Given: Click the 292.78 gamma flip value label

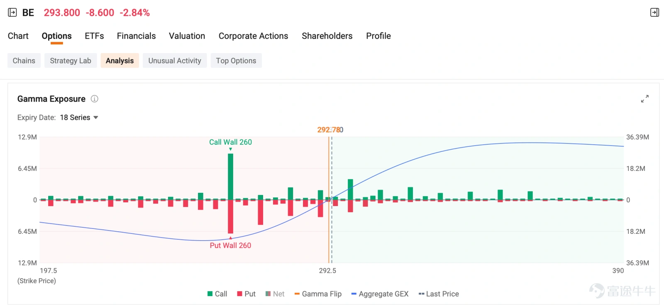Looking at the screenshot, I should coord(329,130).
